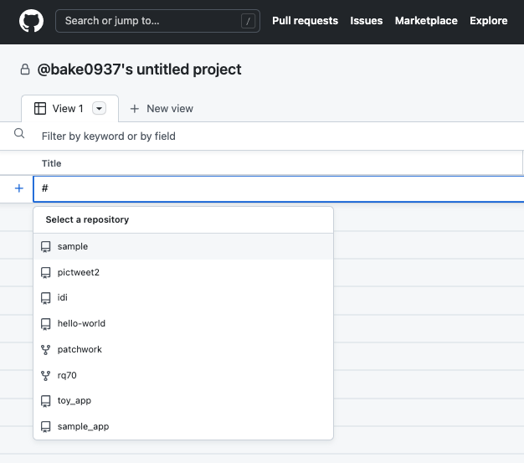Rename @bake0937's untitled project title
Viewport: 524px width, 463px height.
pos(139,69)
